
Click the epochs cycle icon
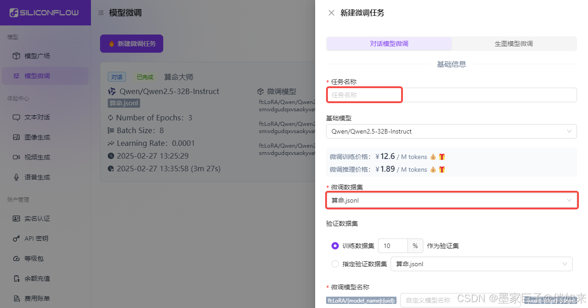tap(111, 118)
